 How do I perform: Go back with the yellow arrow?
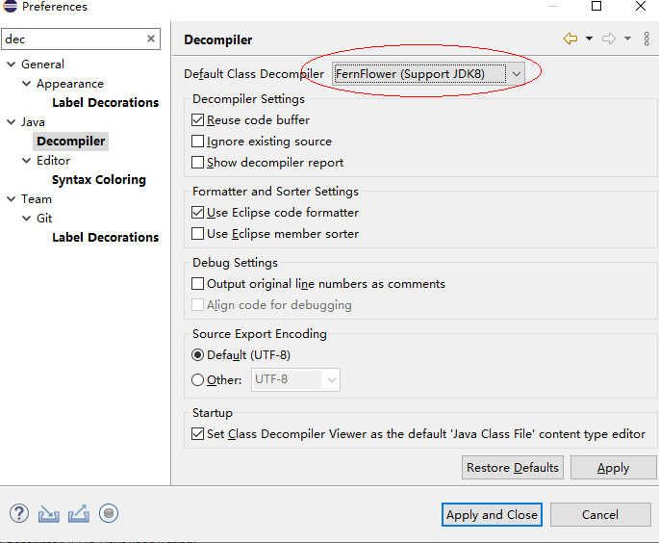pos(570,39)
